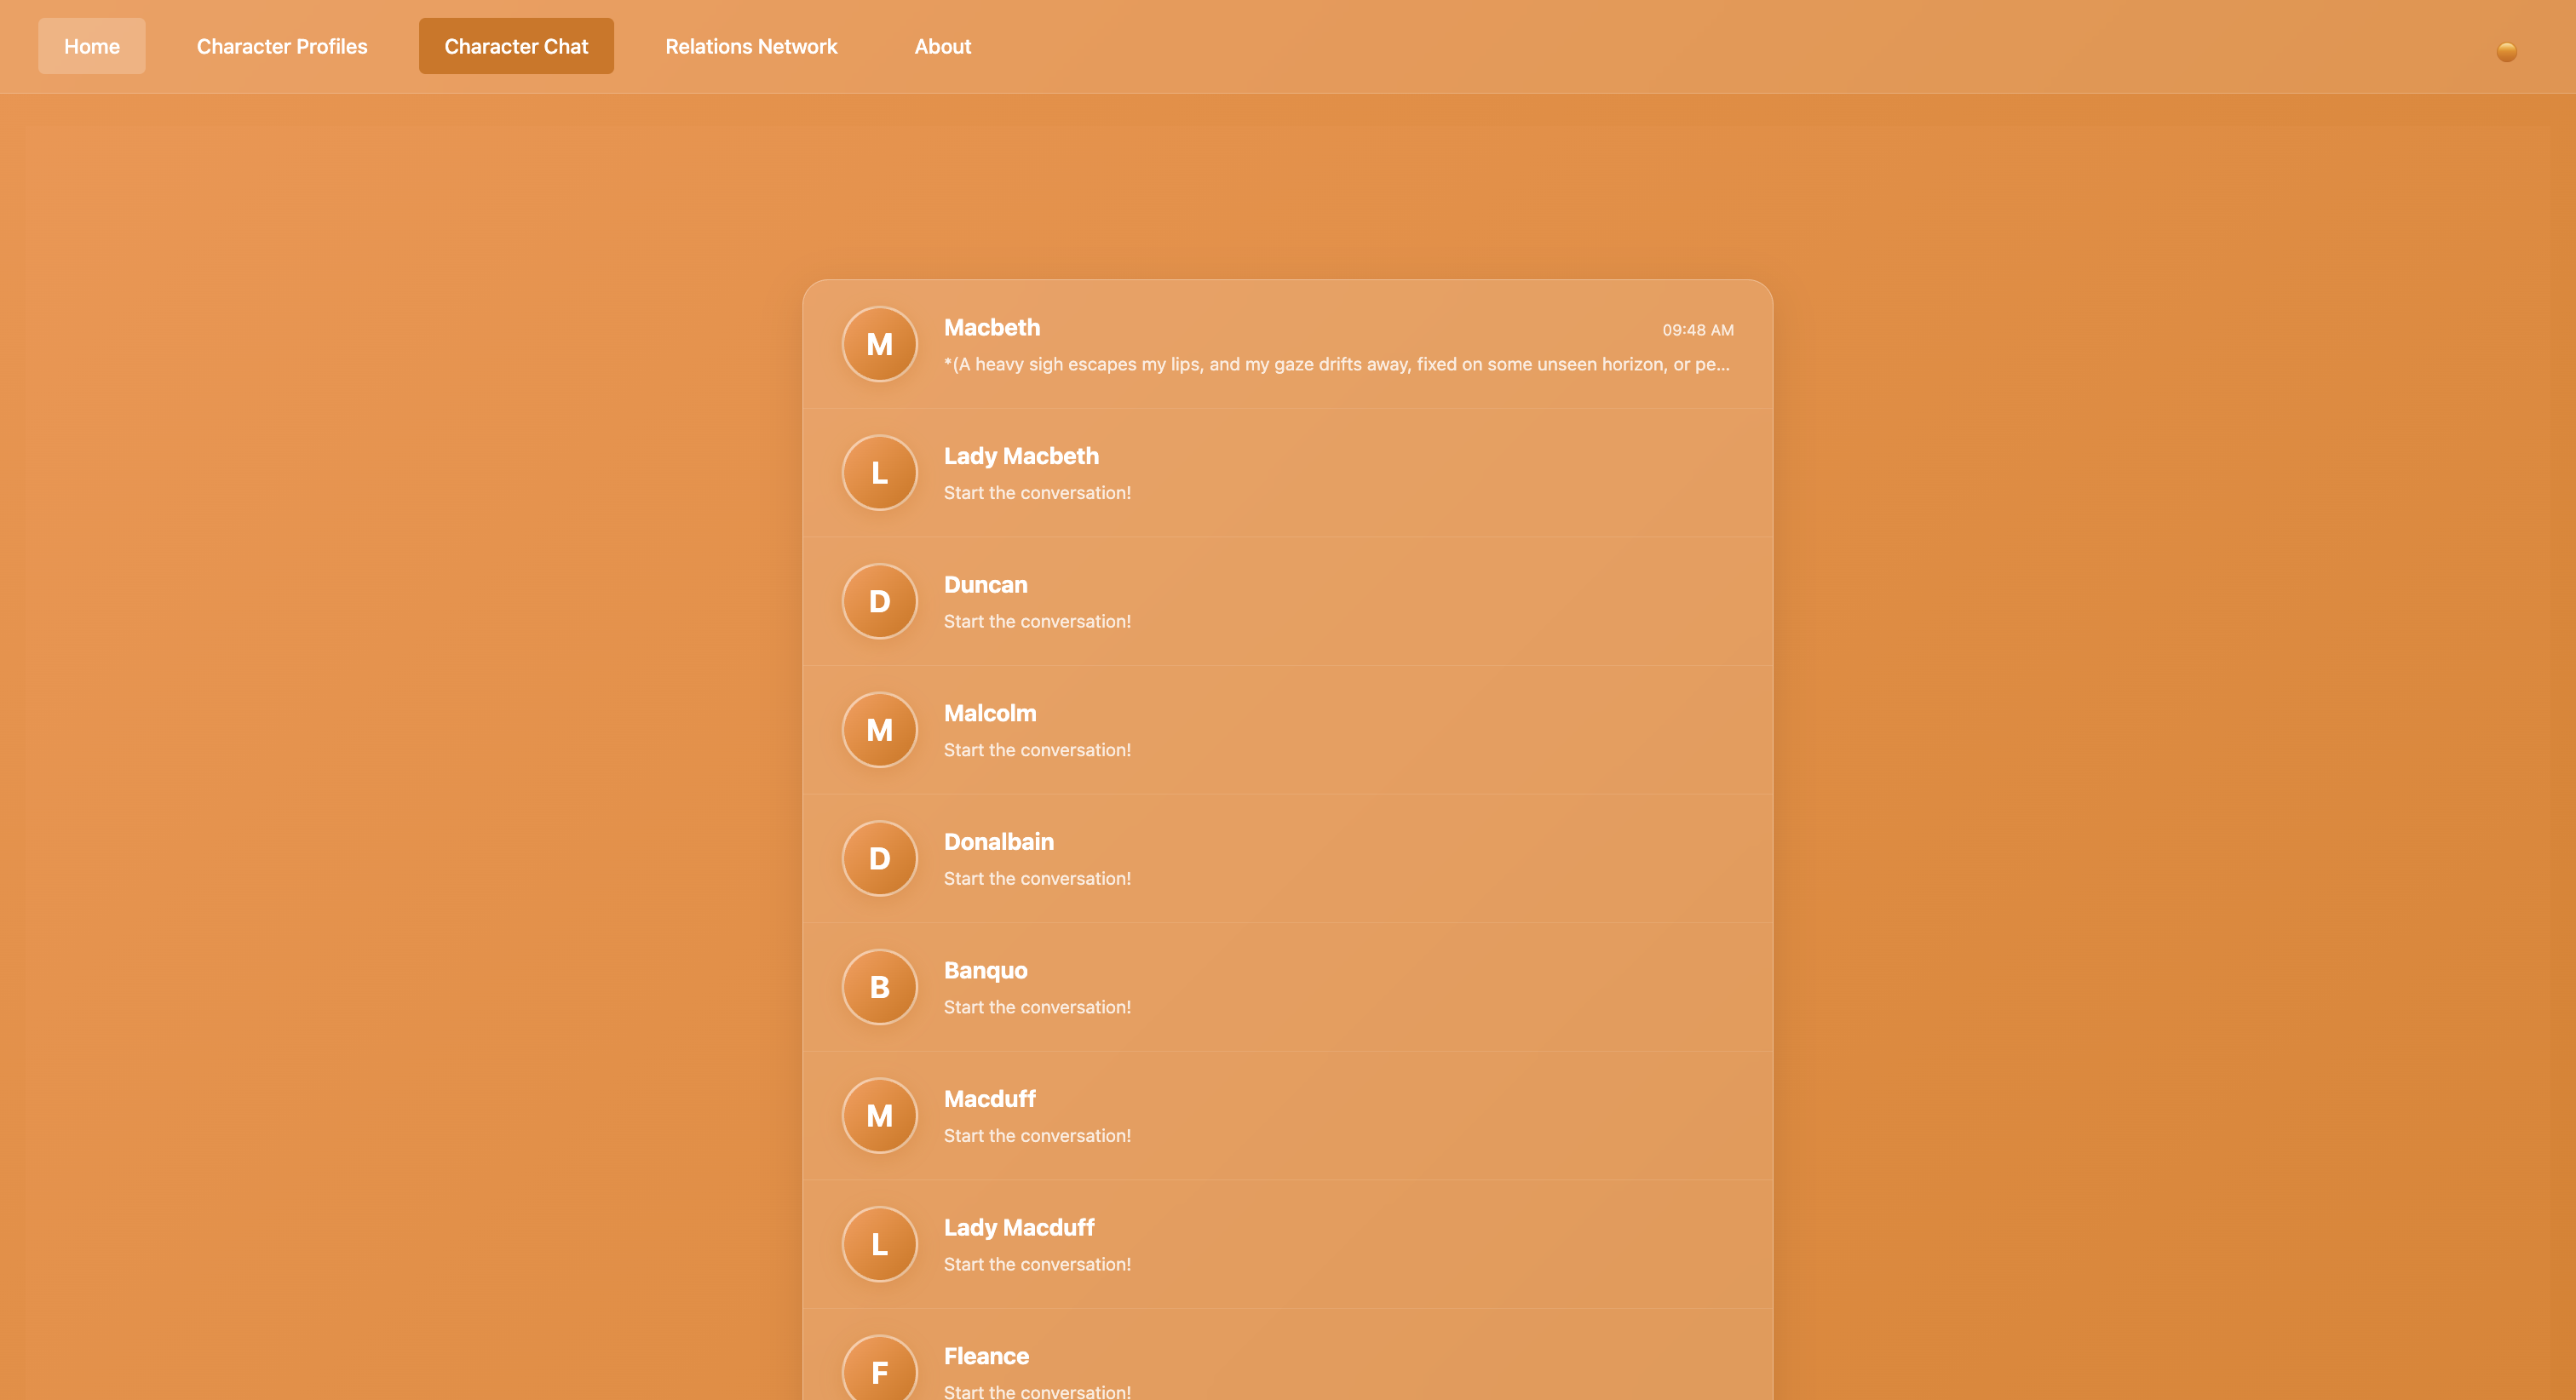
Task: Open the About page
Action: [x=942, y=46]
